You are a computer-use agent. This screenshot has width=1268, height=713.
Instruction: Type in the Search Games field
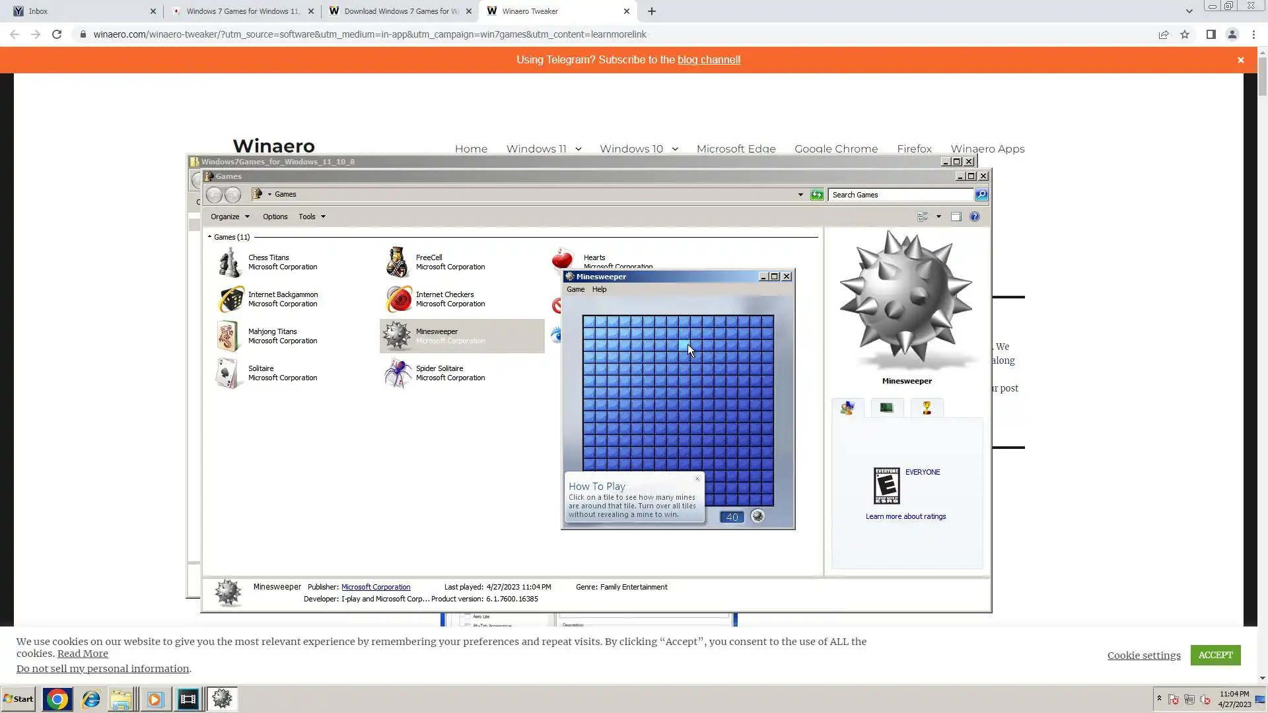pyautogui.click(x=900, y=195)
